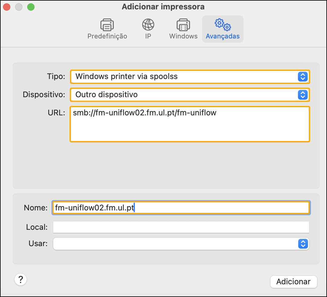
Task: Open the Tipo dropdown menu
Action: [x=190, y=77]
